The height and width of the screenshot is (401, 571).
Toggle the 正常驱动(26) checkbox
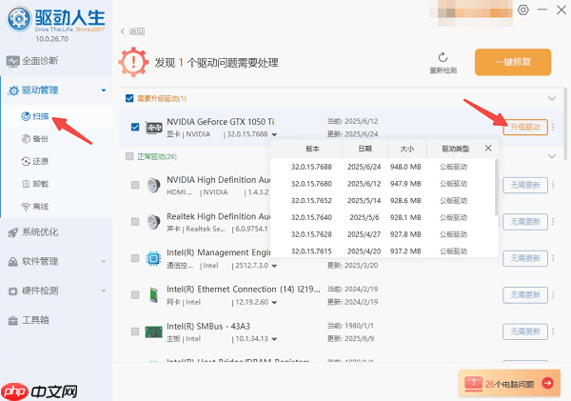coord(129,156)
